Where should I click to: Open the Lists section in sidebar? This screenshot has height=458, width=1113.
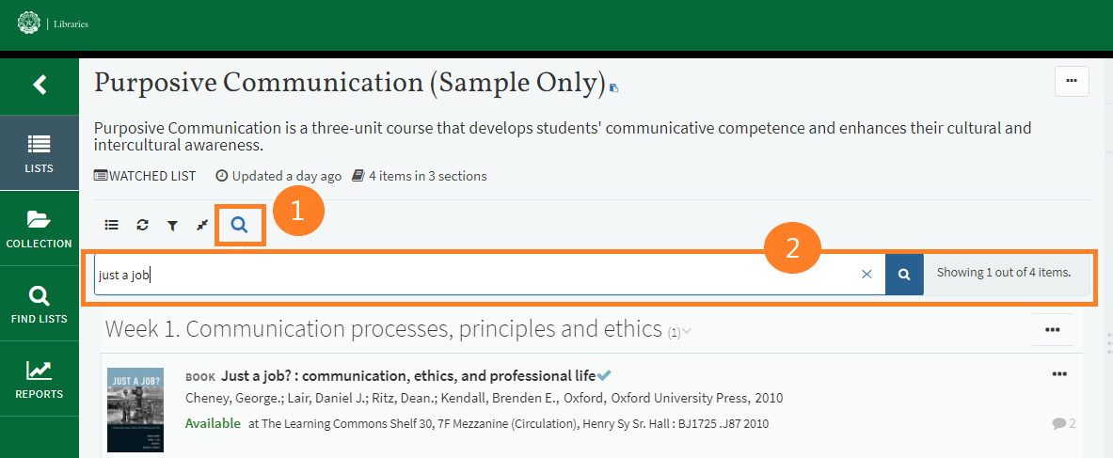click(x=40, y=153)
